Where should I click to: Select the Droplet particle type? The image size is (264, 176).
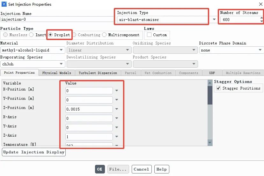[x=51, y=35]
